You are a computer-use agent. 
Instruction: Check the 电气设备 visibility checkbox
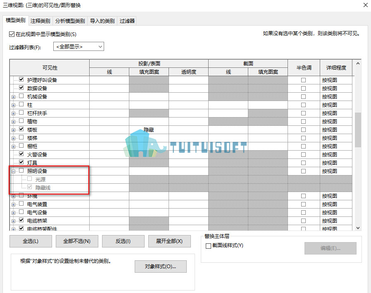click(x=21, y=212)
